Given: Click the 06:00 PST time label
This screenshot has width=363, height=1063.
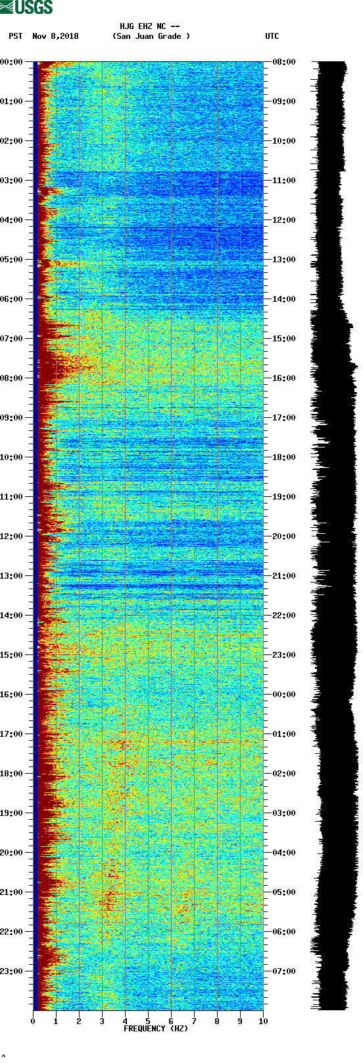Looking at the screenshot, I should tap(12, 299).
